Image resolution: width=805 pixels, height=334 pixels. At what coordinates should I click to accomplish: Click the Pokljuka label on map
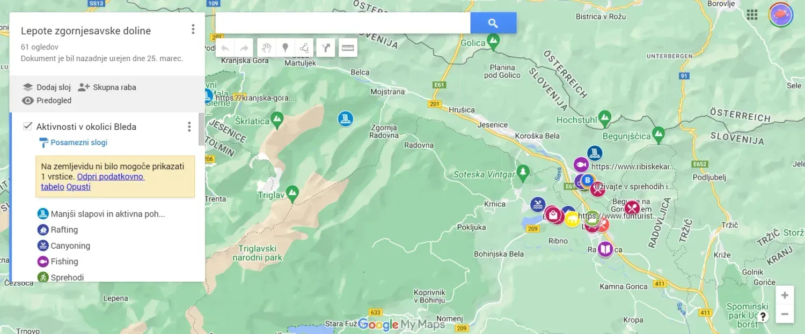(x=472, y=227)
